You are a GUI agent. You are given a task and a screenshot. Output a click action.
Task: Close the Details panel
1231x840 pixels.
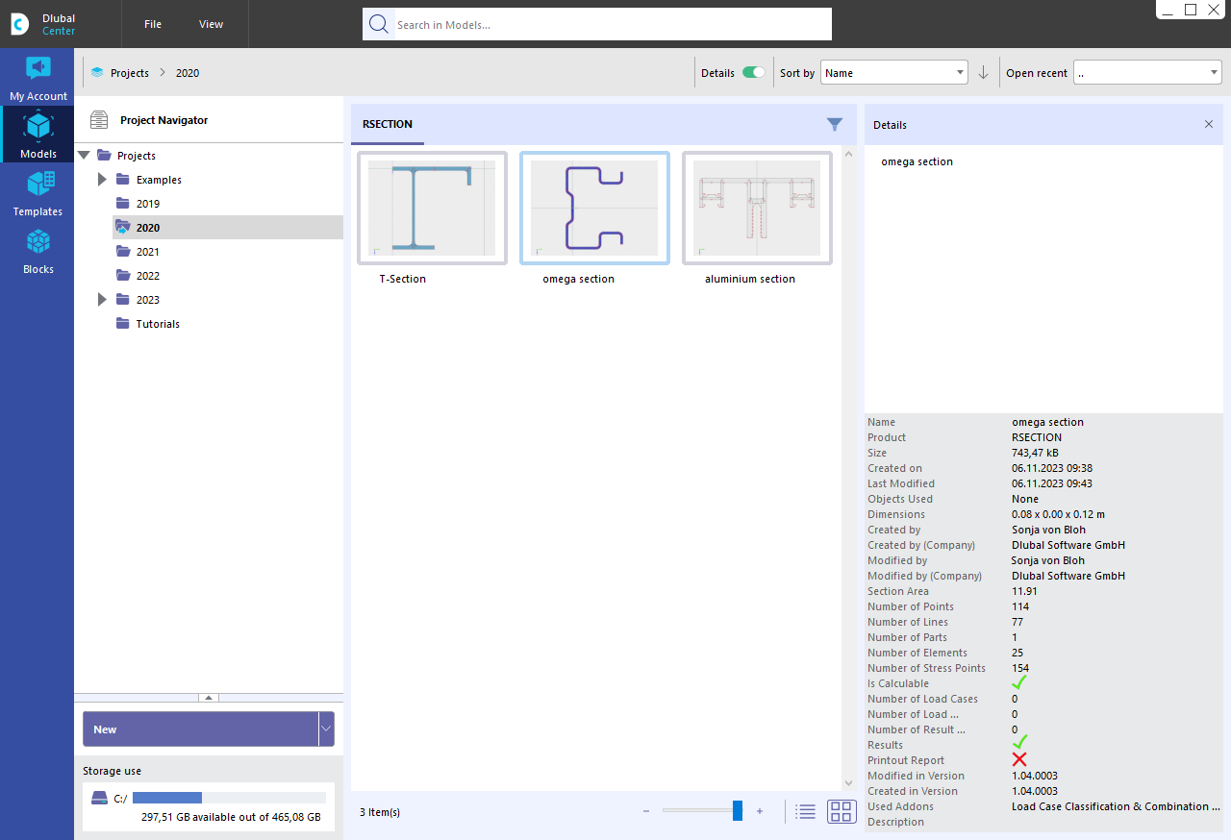(1209, 124)
